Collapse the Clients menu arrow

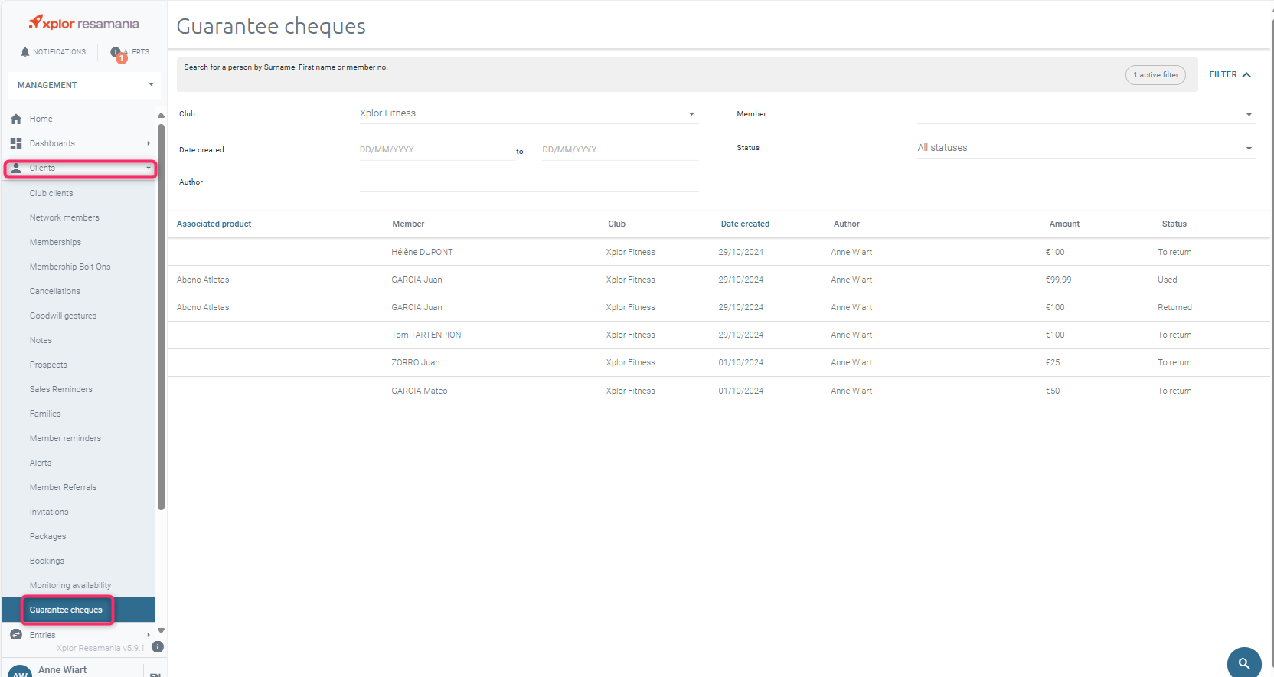pyautogui.click(x=149, y=168)
